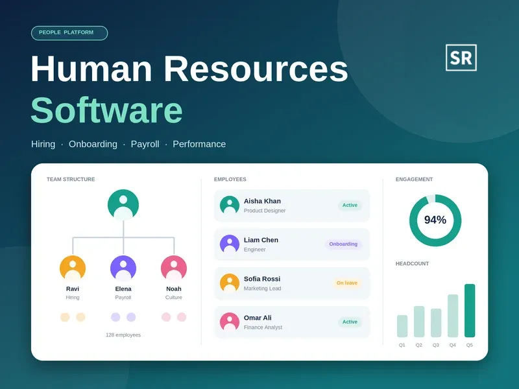This screenshot has width=519, height=389.
Task: Click Omar Ali's Active status badge
Action: tap(350, 322)
